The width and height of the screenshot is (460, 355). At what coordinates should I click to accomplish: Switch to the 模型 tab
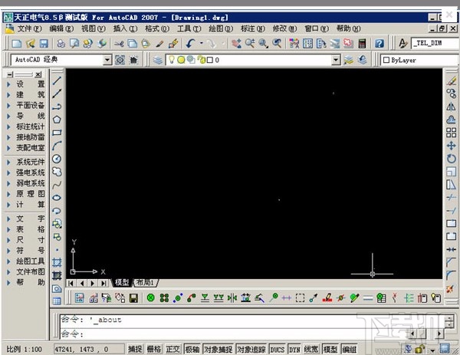(122, 283)
